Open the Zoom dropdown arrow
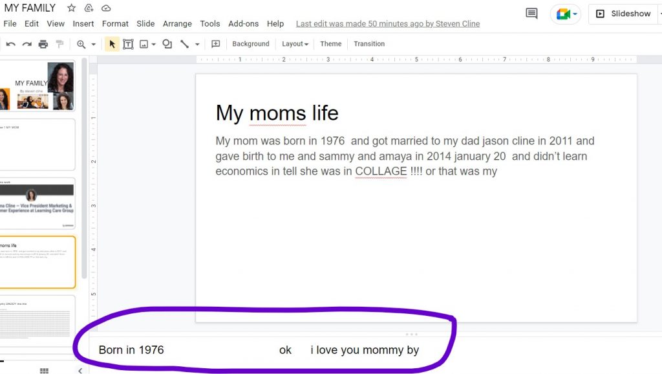Viewport: 662px width, 374px height. tap(93, 44)
